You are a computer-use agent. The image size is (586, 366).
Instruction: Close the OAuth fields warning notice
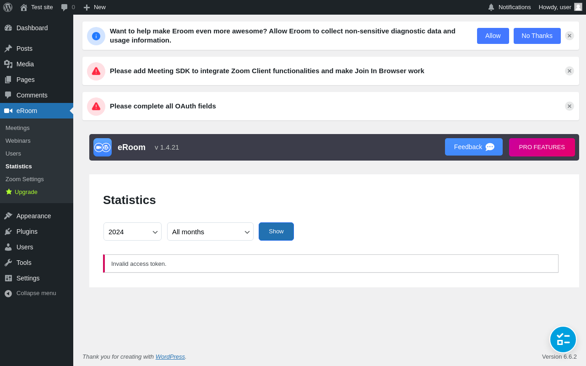coord(570,106)
